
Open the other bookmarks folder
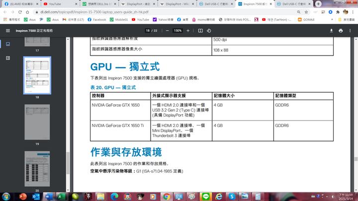347,19
